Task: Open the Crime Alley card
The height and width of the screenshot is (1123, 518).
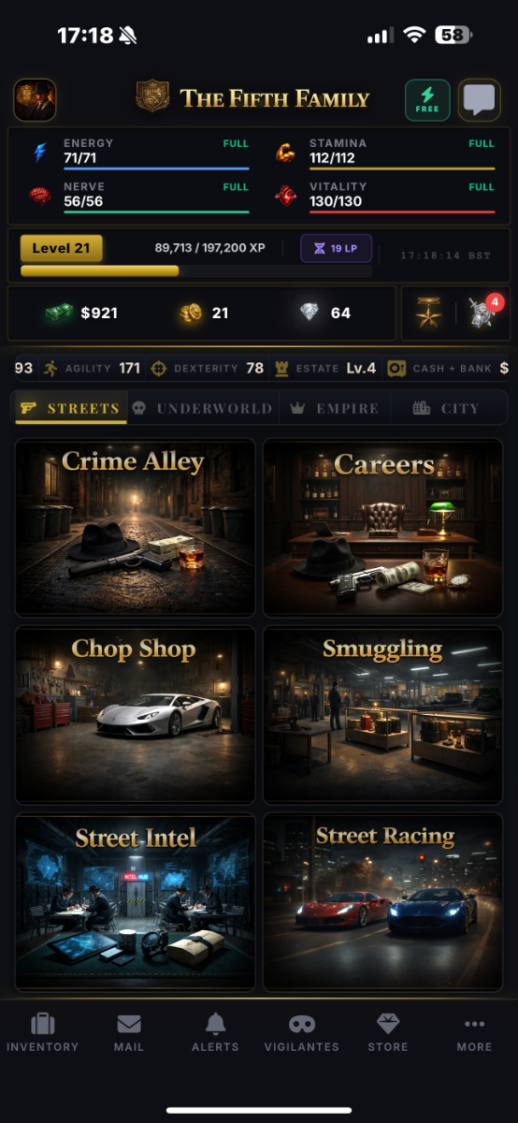Action: coord(135,528)
